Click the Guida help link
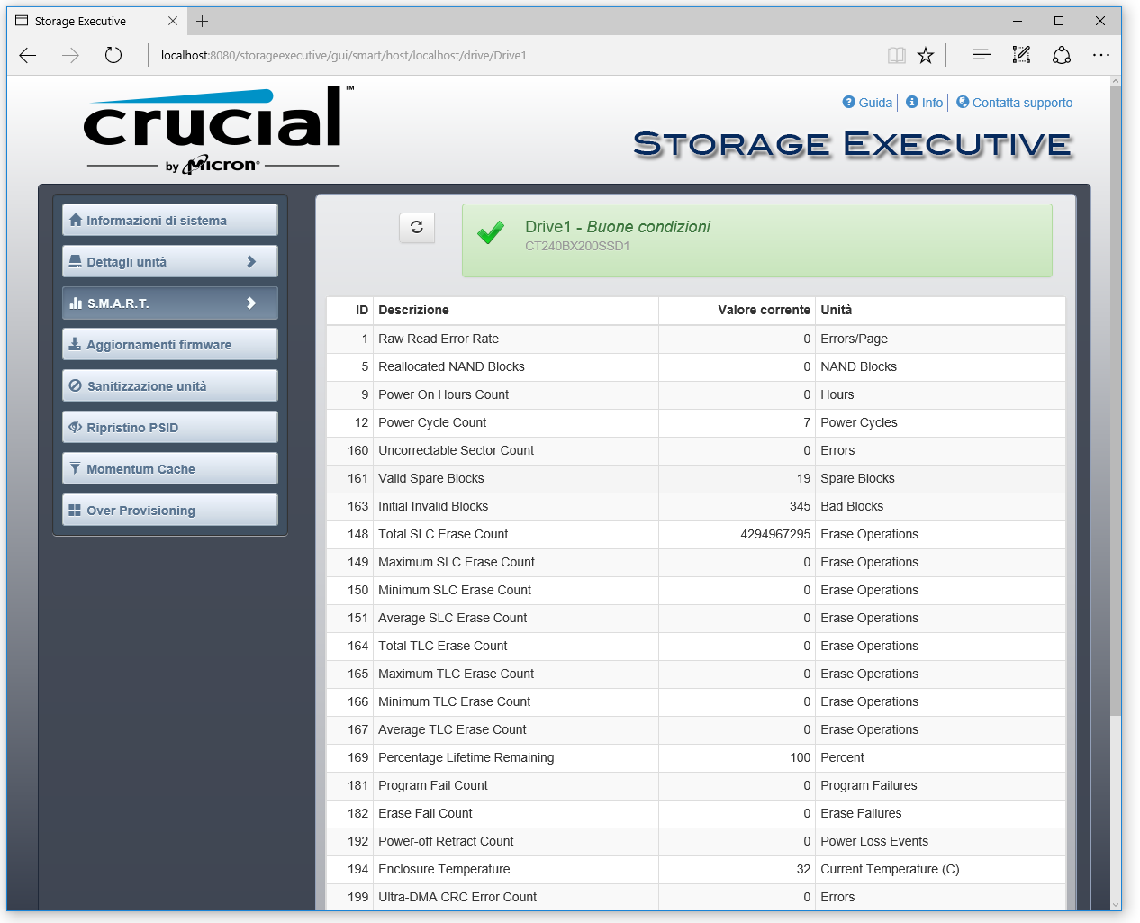Screen dimensions: 1140x923 coord(867,103)
